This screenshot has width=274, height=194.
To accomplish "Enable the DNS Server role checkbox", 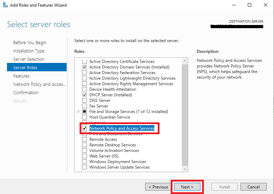I will (84, 100).
